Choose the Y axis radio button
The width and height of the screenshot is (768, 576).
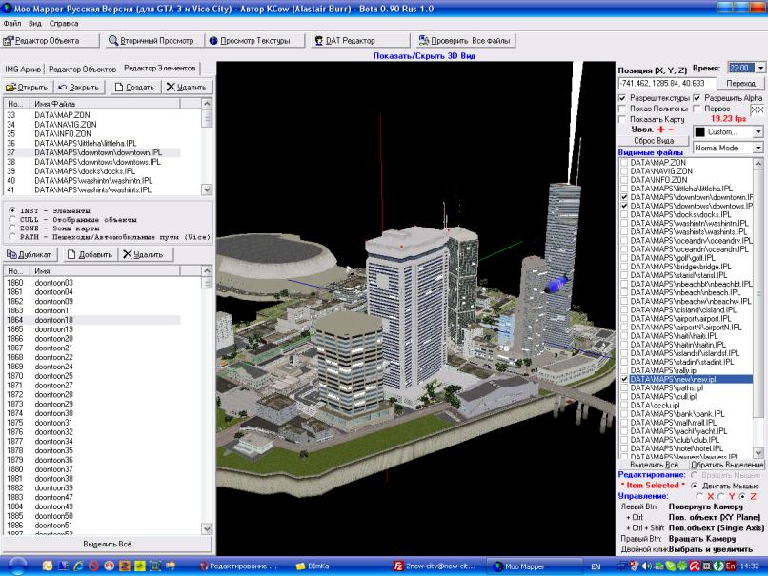[721, 497]
